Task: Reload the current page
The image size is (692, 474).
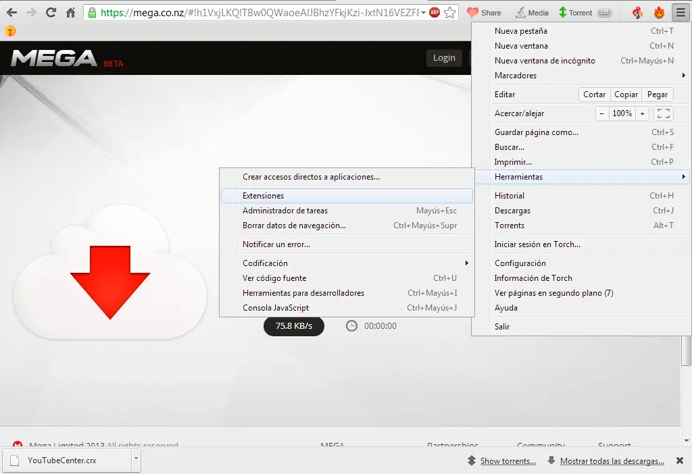Action: pyautogui.click(x=51, y=12)
